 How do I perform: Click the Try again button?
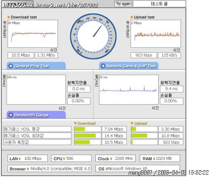pyautogui.click(x=123, y=4)
